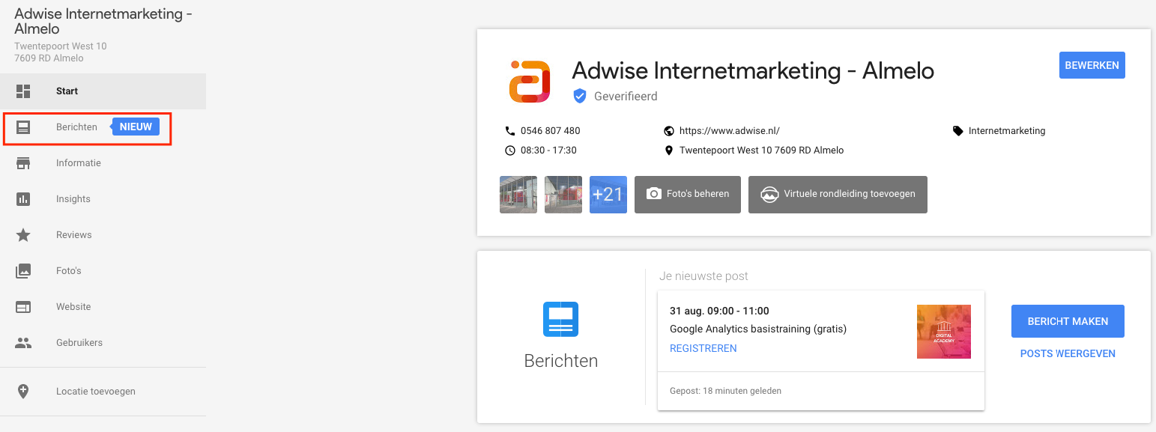Click the Insights bar chart icon
Screen dimensions: 1156x432
point(23,199)
